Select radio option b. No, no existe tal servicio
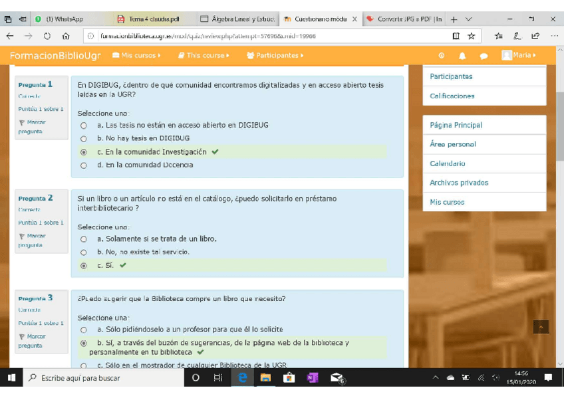The image size is (564, 398). [x=84, y=252]
